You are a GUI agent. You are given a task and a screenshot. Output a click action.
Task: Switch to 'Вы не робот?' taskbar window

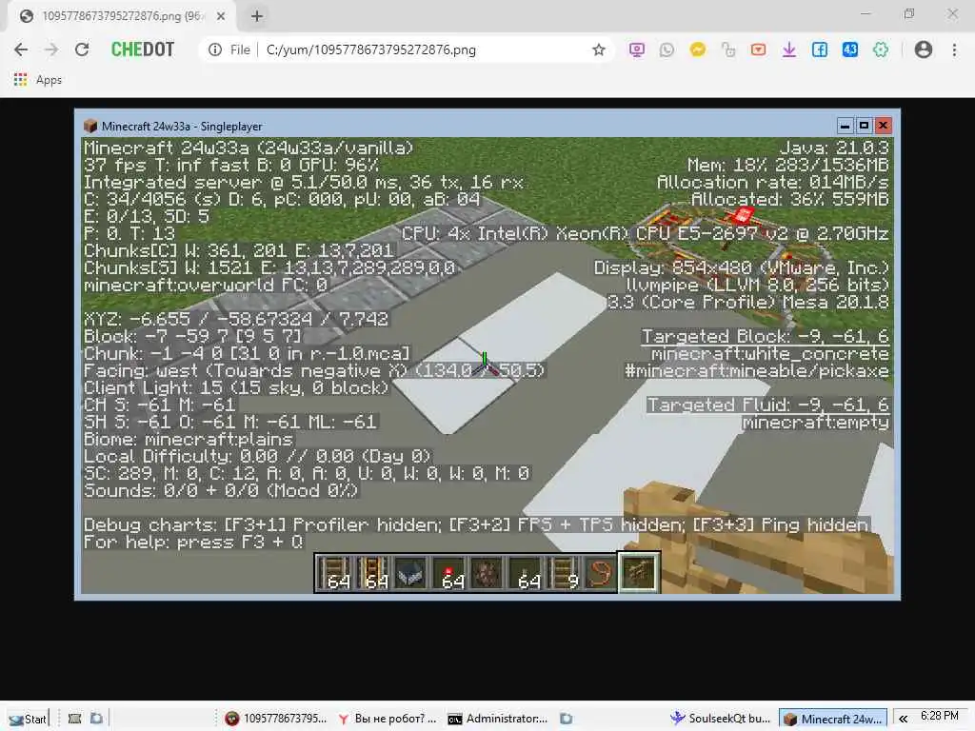point(387,719)
